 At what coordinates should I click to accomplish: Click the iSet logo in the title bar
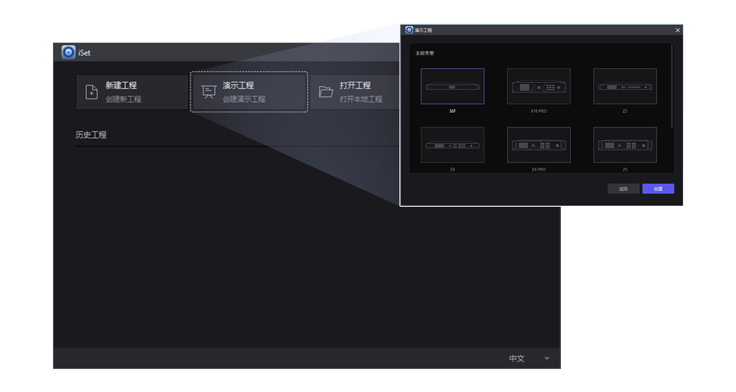coord(68,52)
